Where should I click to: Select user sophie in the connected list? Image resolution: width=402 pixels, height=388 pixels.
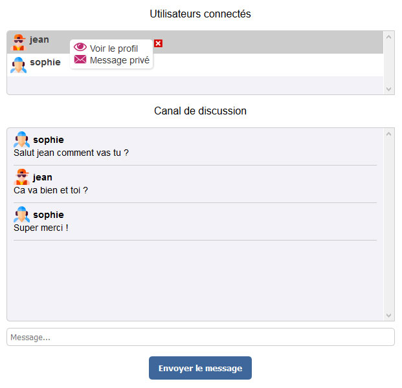tap(45, 62)
